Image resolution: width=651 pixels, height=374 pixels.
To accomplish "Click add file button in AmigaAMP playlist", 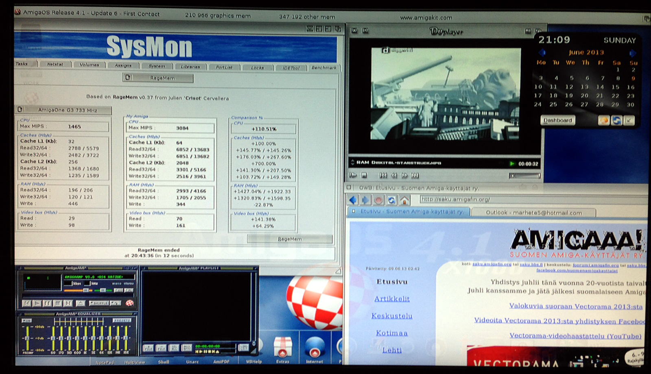I will [x=148, y=348].
